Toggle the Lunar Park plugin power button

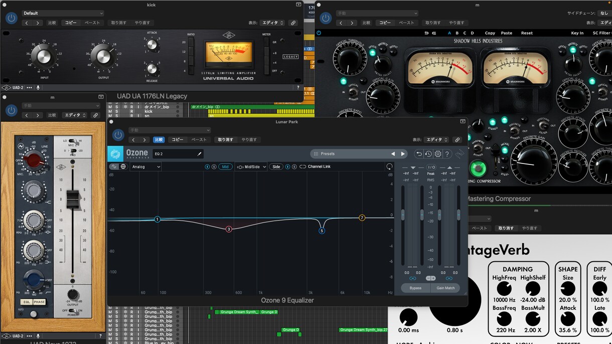[118, 135]
